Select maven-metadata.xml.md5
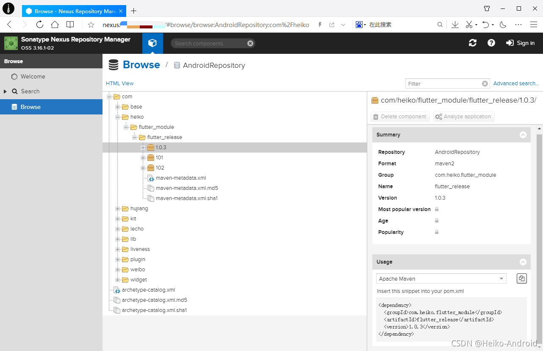The height and width of the screenshot is (351, 543). point(187,188)
